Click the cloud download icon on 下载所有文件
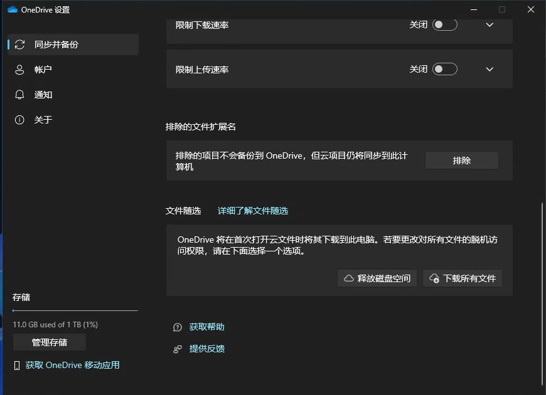Screen dimensions: 546x395 tap(434, 278)
